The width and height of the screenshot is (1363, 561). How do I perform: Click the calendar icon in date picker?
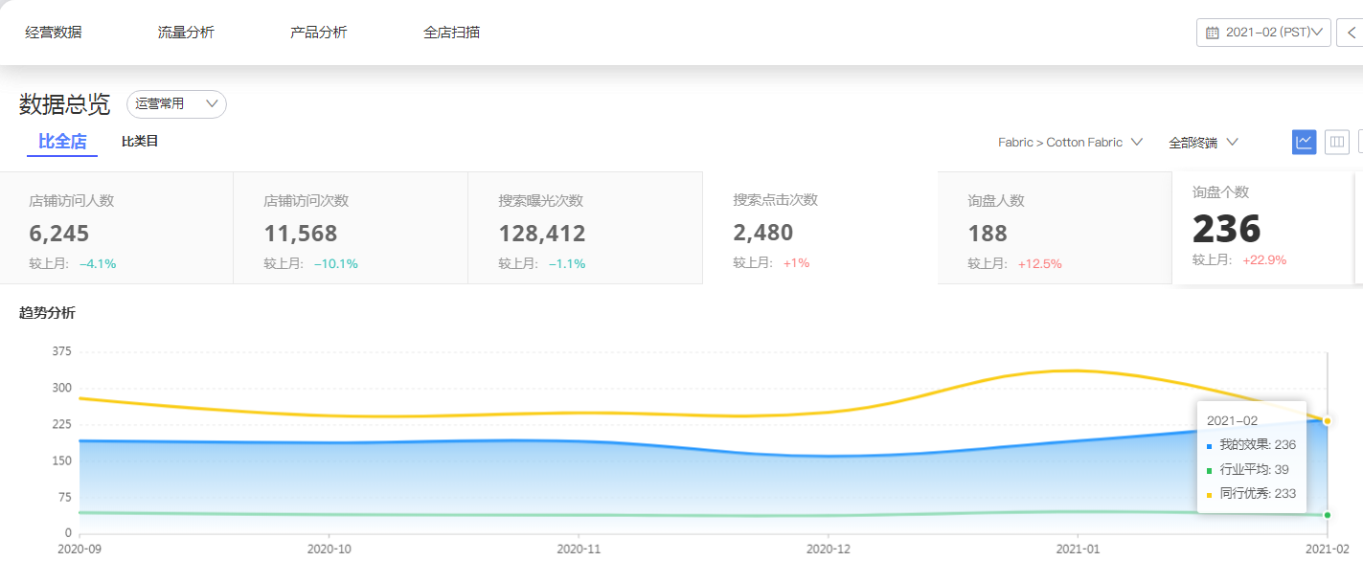pyautogui.click(x=1212, y=33)
